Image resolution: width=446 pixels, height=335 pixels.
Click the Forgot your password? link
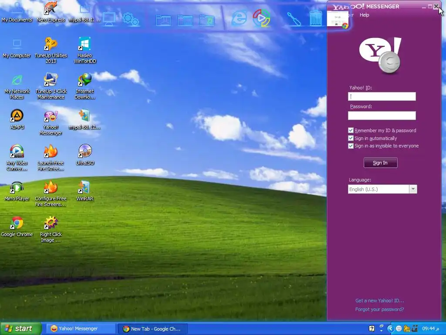click(379, 309)
